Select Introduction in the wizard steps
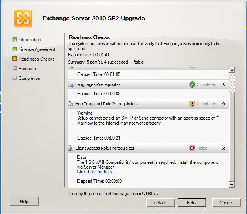The image size is (247, 214). click(30, 40)
